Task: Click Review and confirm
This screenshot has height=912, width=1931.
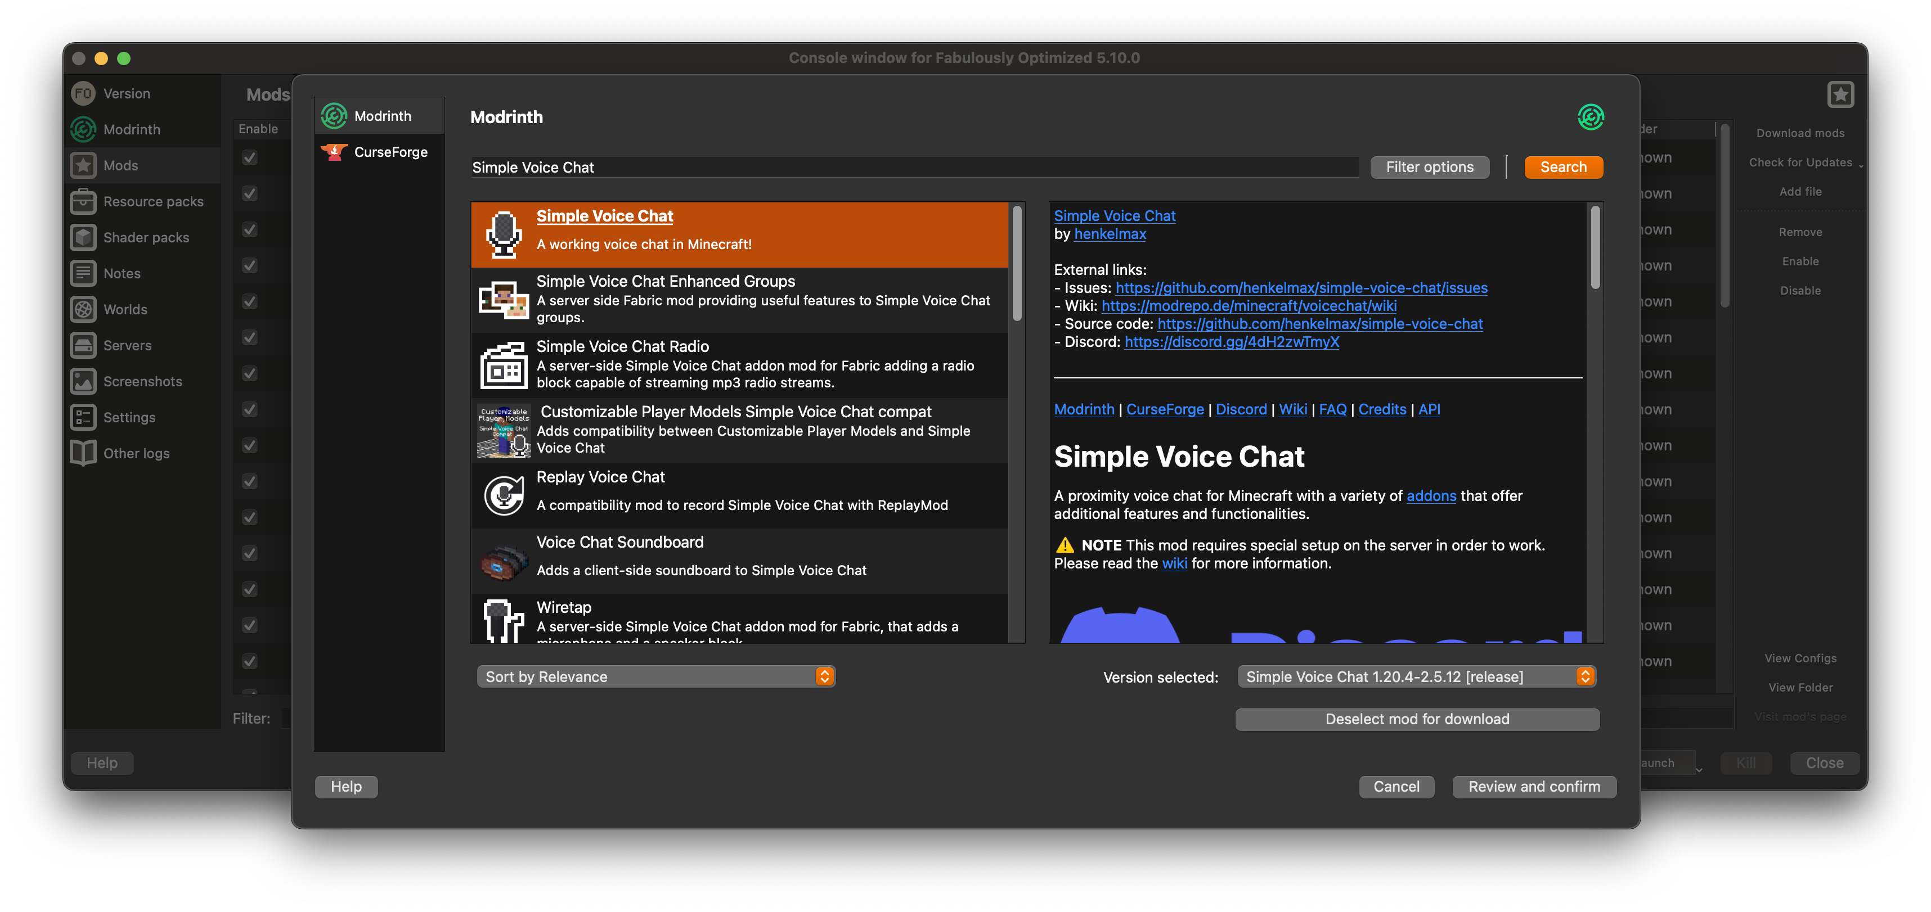Action: click(1534, 787)
